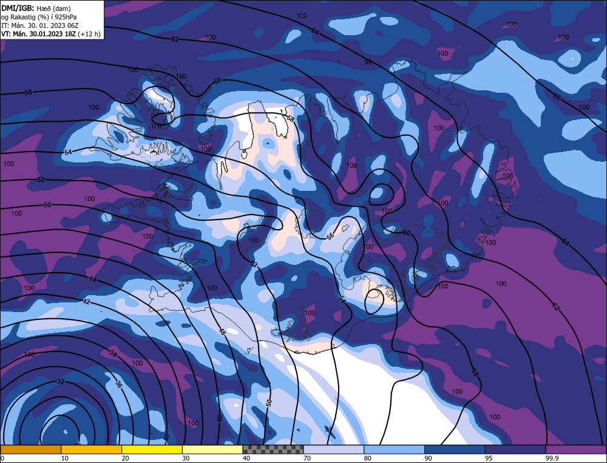Click the legend scale label '99.9'
The width and height of the screenshot is (607, 463).
pyautogui.click(x=551, y=458)
